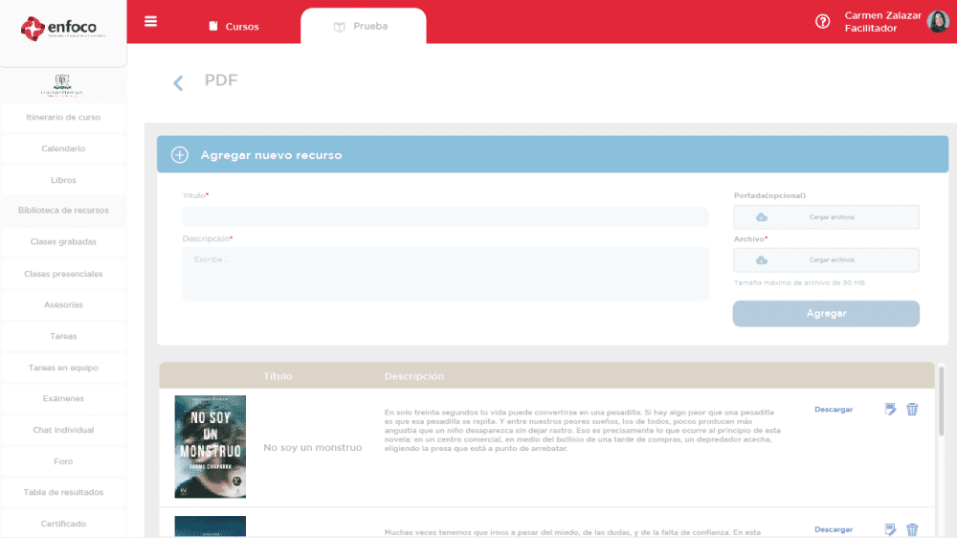This screenshot has height=538, width=957.
Task: Edit the No soy un monstruo resource
Action: pyautogui.click(x=890, y=410)
